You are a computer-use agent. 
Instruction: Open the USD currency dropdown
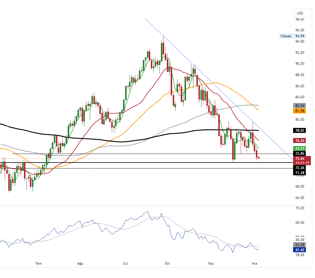point(302,13)
